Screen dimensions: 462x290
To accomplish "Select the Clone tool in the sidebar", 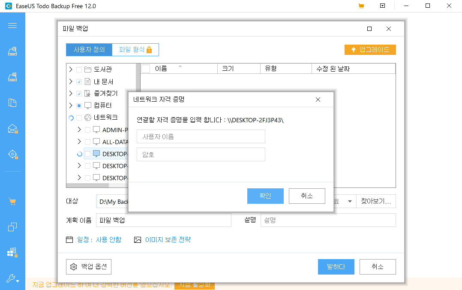I will tap(12, 227).
